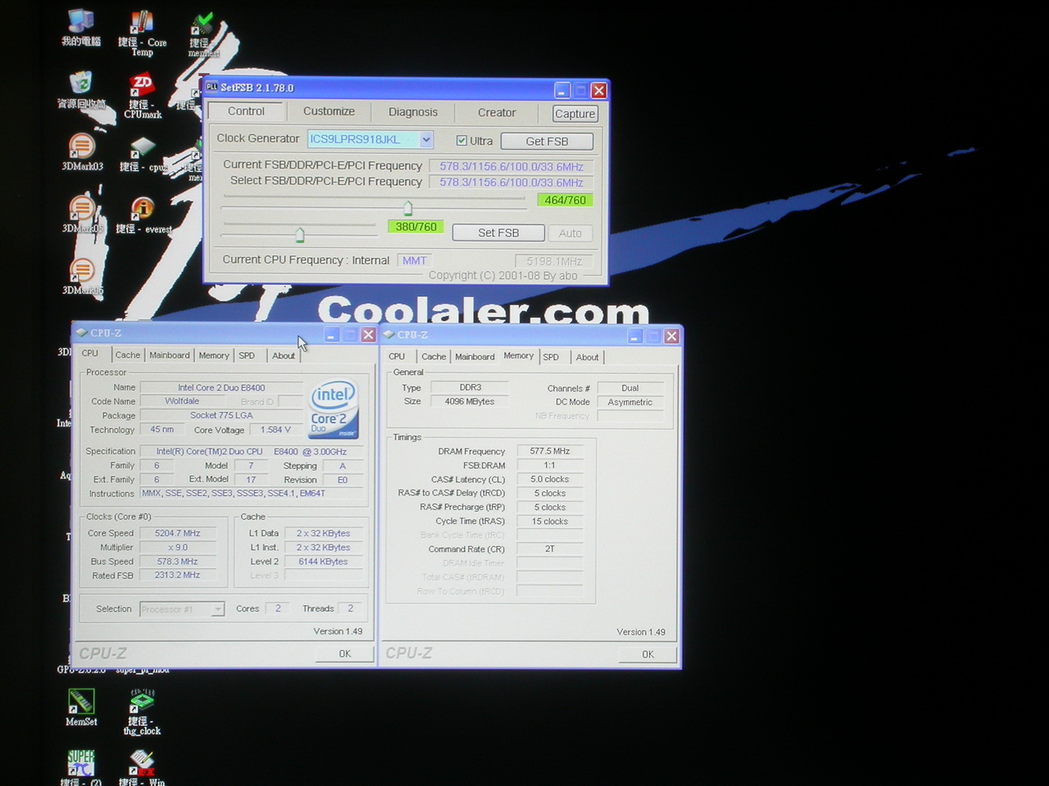Open the Creator tab in SetFSB
1049x786 pixels.
(497, 112)
